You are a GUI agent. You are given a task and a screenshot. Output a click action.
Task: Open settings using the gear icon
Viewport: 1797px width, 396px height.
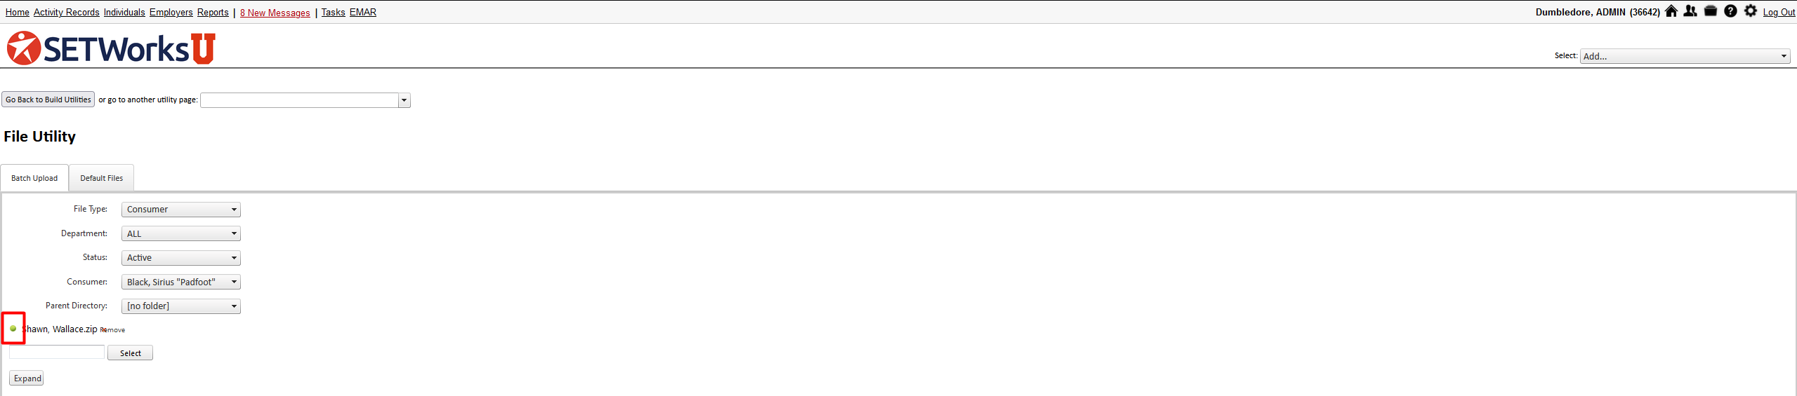tap(1751, 11)
